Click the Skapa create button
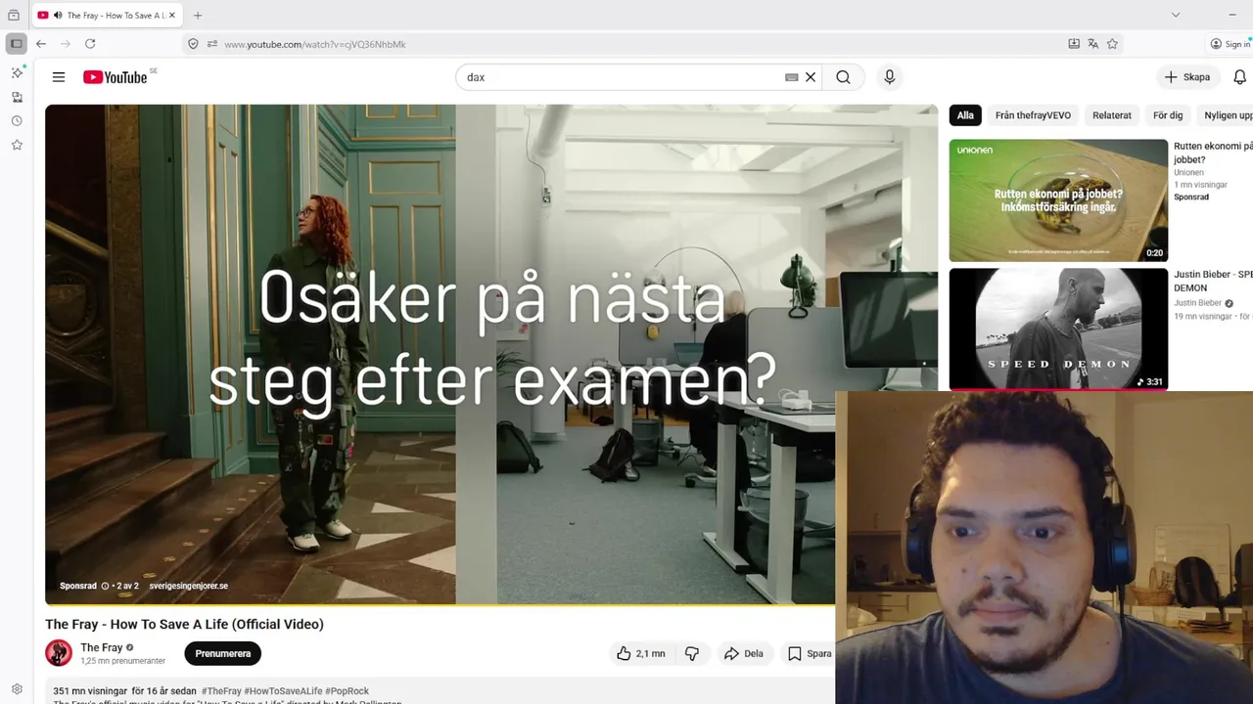 pyautogui.click(x=1186, y=77)
